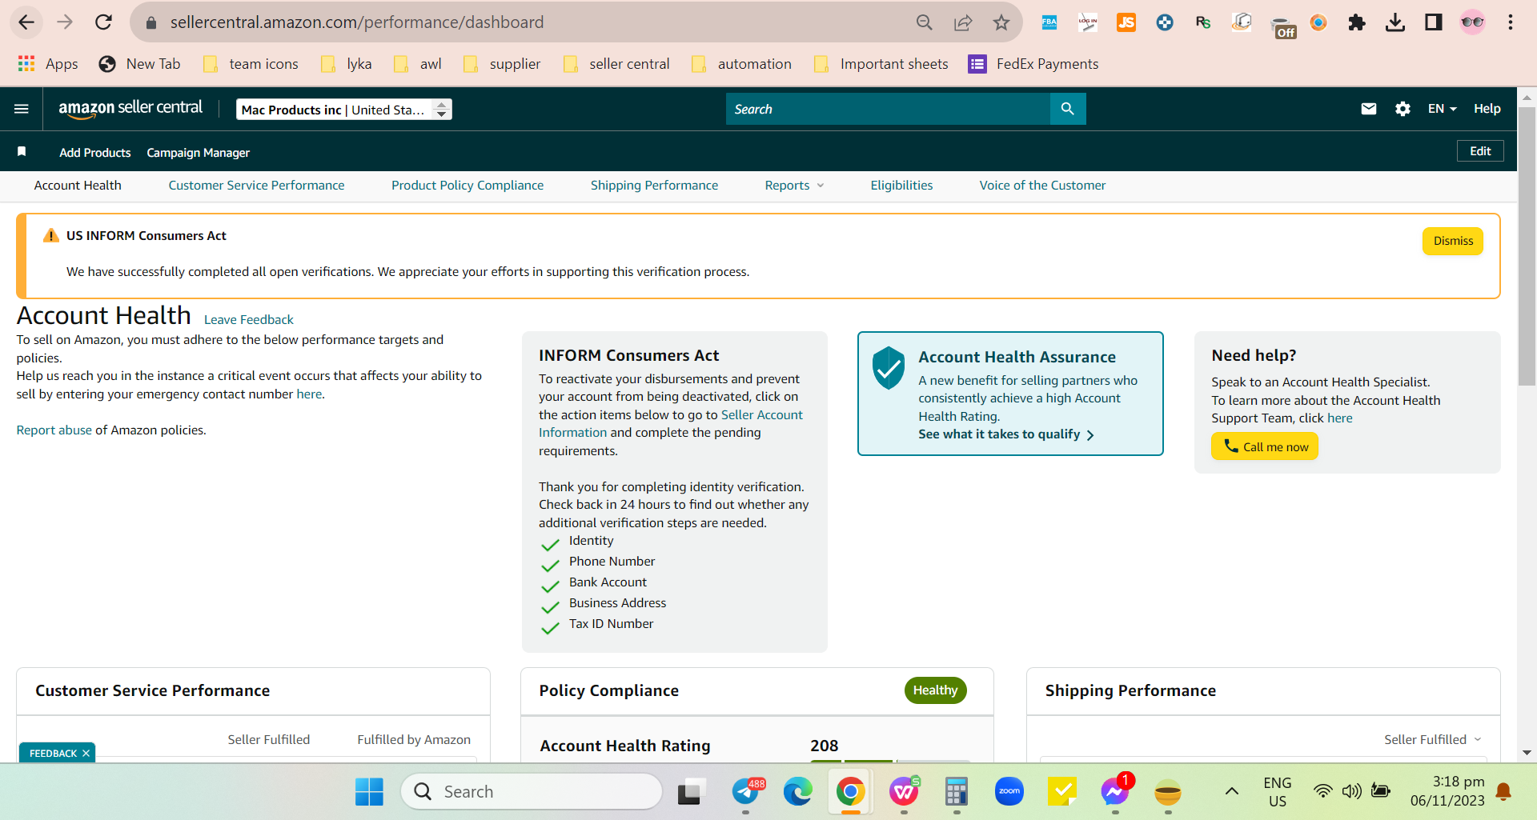The height and width of the screenshot is (820, 1537).
Task: Open the browser share icon
Action: (963, 22)
